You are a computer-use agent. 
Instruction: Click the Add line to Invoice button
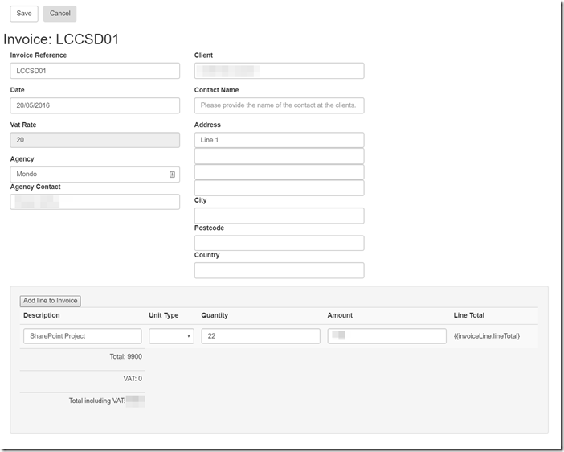[51, 301]
